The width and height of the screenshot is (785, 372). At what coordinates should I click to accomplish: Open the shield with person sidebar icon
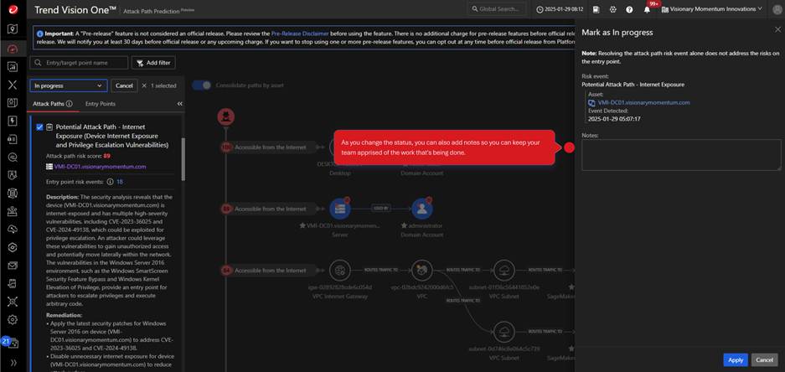[13, 175]
